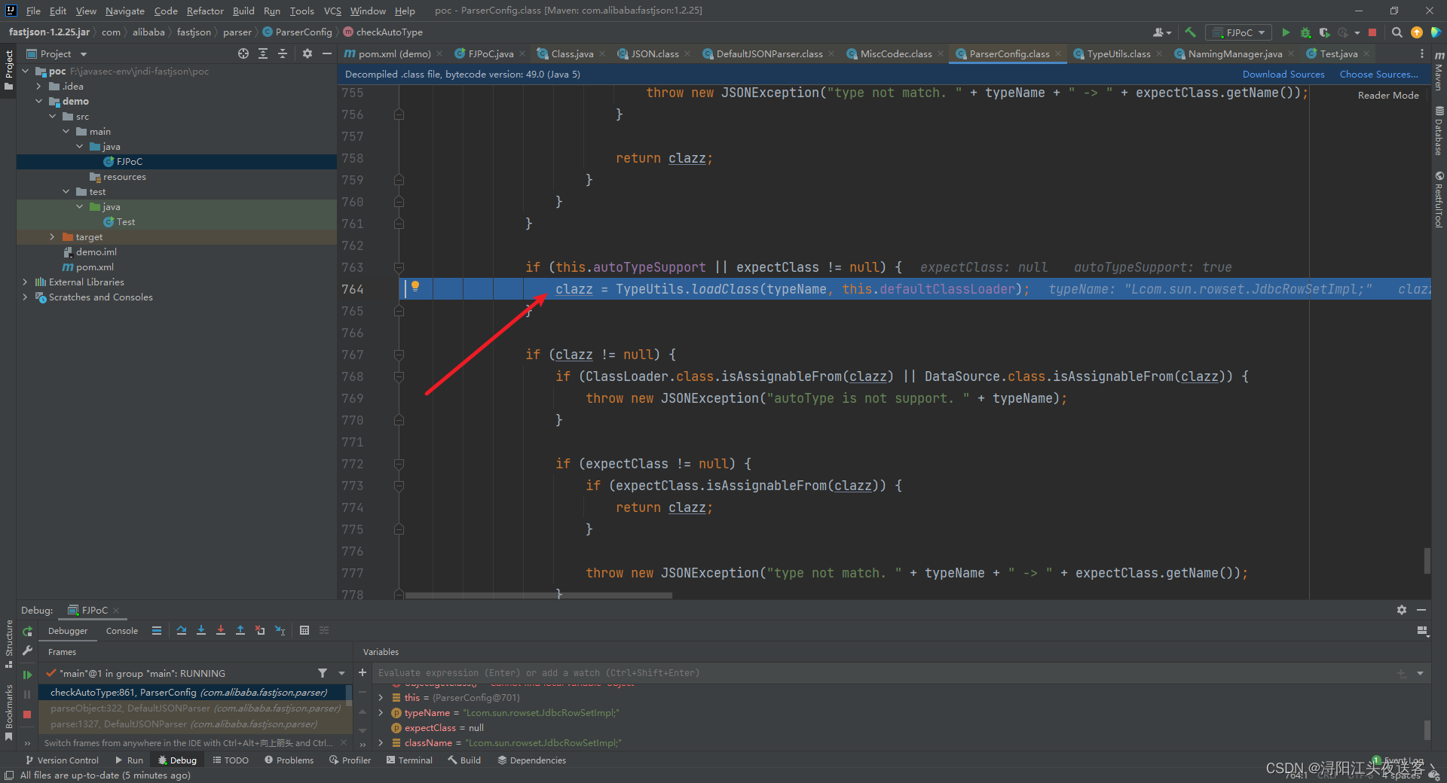Click the Step Into debugger icon

coord(201,631)
